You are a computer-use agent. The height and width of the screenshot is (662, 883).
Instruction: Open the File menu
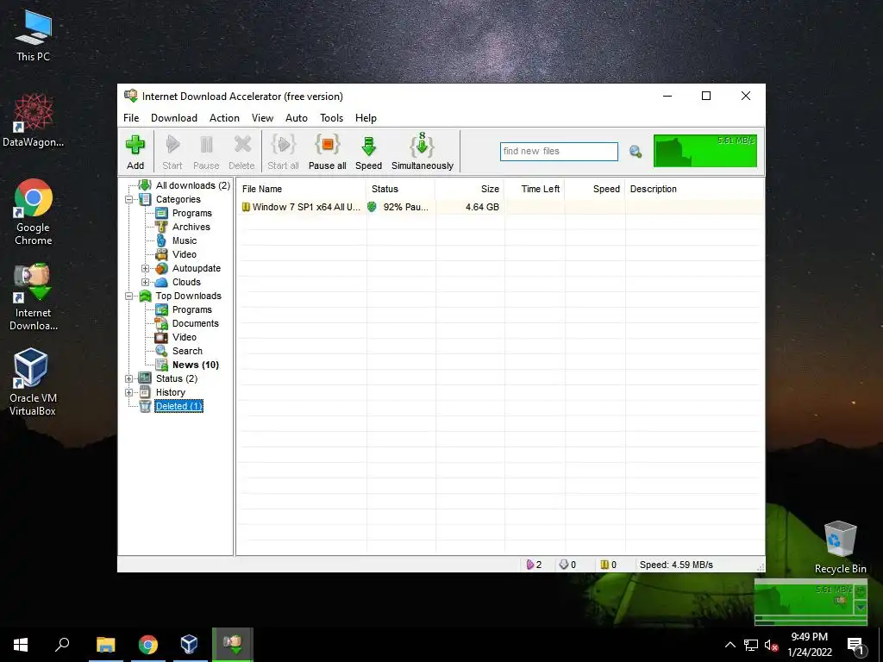[x=131, y=117]
